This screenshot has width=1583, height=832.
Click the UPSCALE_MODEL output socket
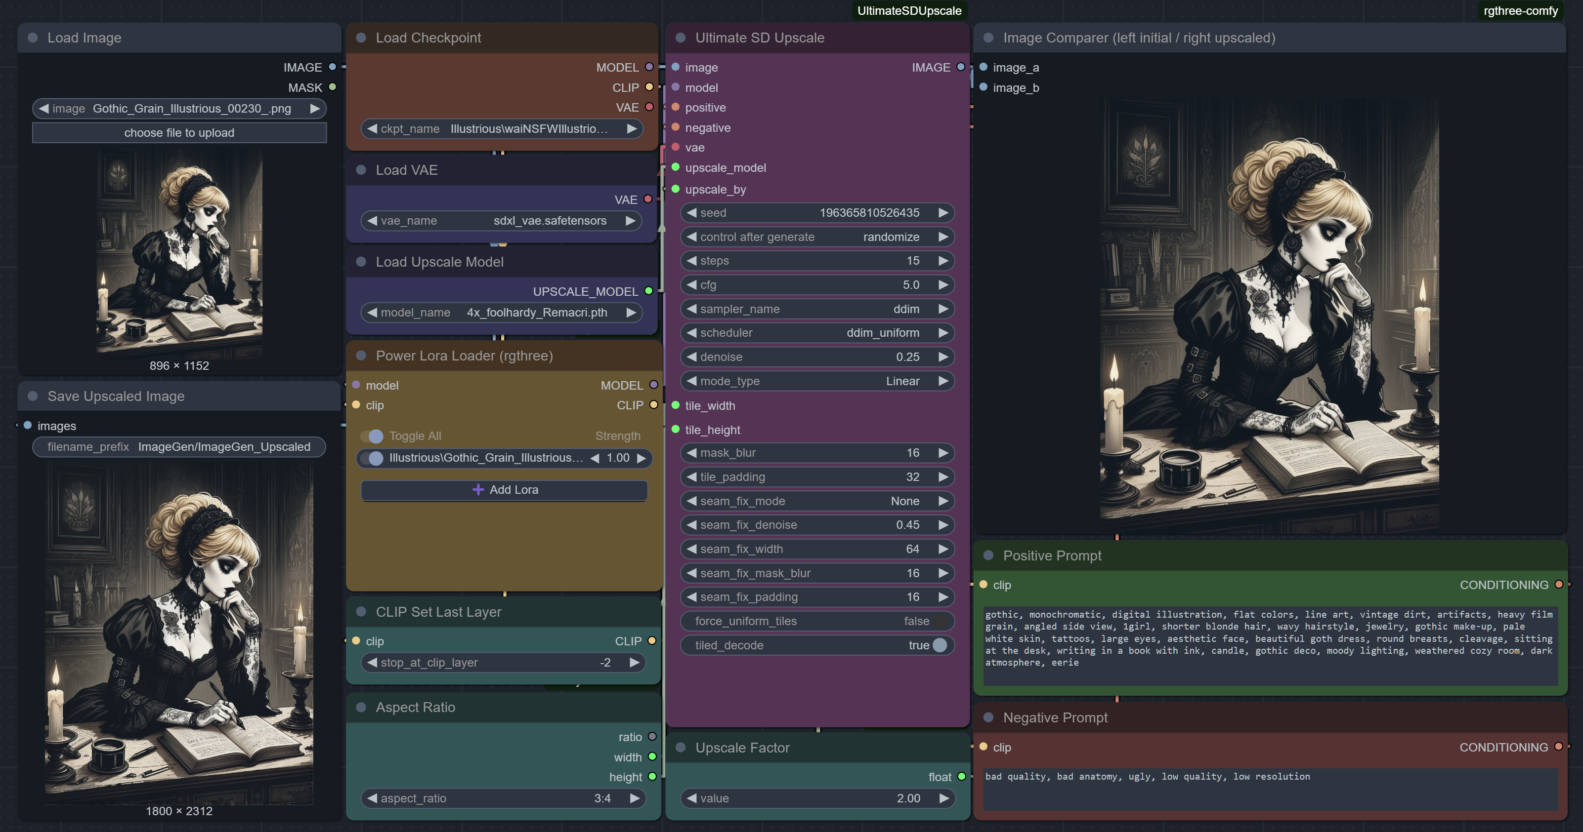click(648, 291)
